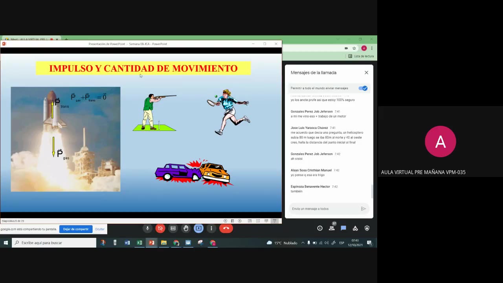The width and height of the screenshot is (503, 283).
Task: Click the rifle shooter clipart on slide
Action: pyautogui.click(x=154, y=112)
